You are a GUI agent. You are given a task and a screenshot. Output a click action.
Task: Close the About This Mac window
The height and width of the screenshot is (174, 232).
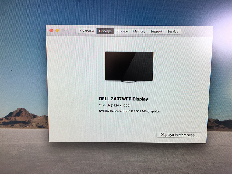51,30
